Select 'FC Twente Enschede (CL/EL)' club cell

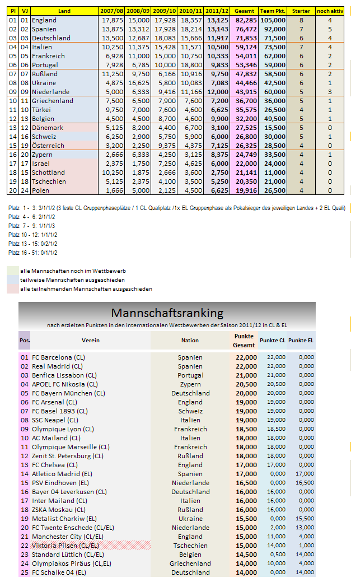point(91,528)
